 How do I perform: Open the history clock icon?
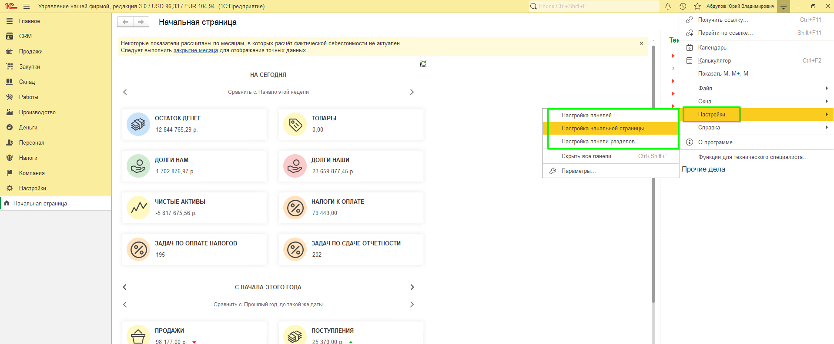683,6
